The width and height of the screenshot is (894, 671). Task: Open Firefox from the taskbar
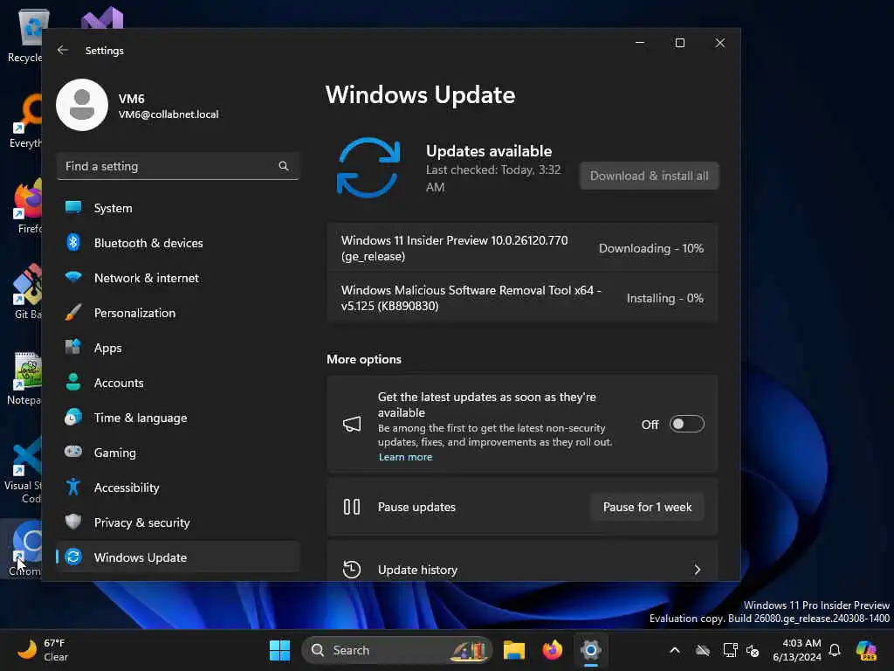pos(552,650)
